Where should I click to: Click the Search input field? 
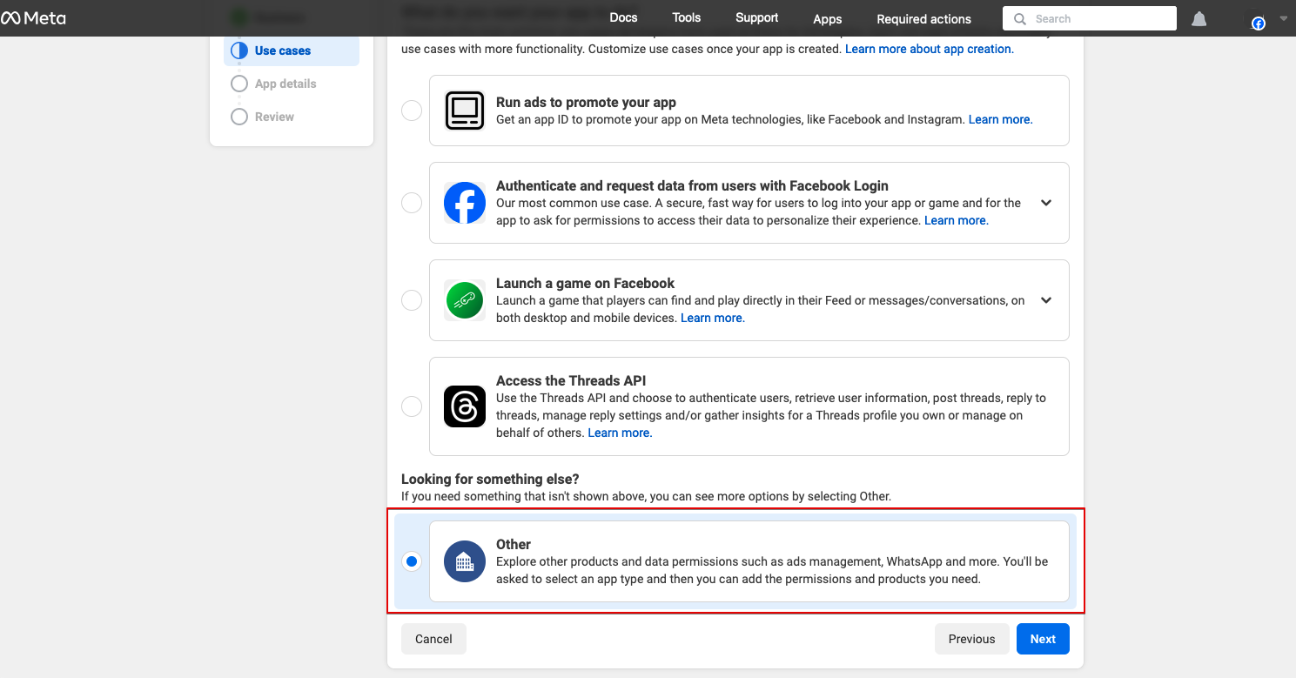pyautogui.click(x=1098, y=18)
